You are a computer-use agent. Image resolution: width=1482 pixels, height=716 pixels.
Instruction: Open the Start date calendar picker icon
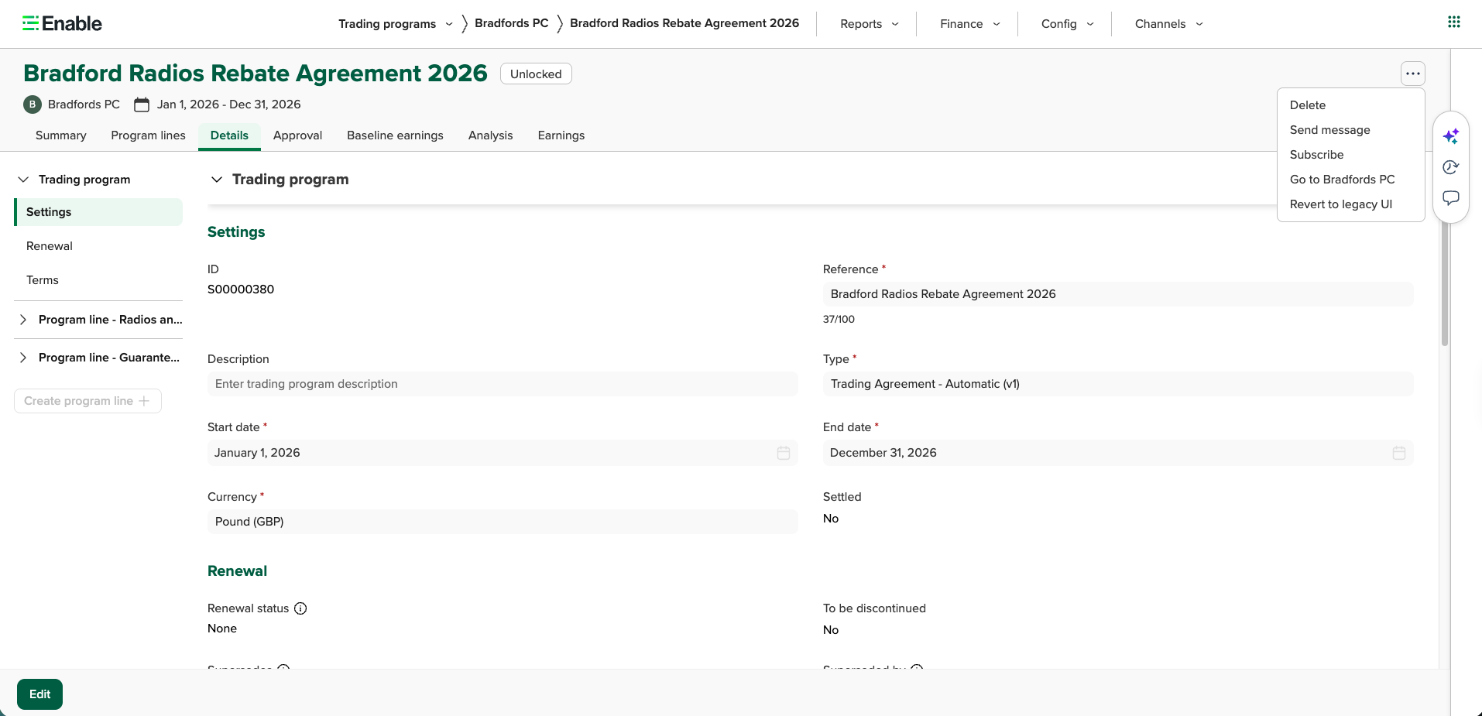tap(784, 453)
